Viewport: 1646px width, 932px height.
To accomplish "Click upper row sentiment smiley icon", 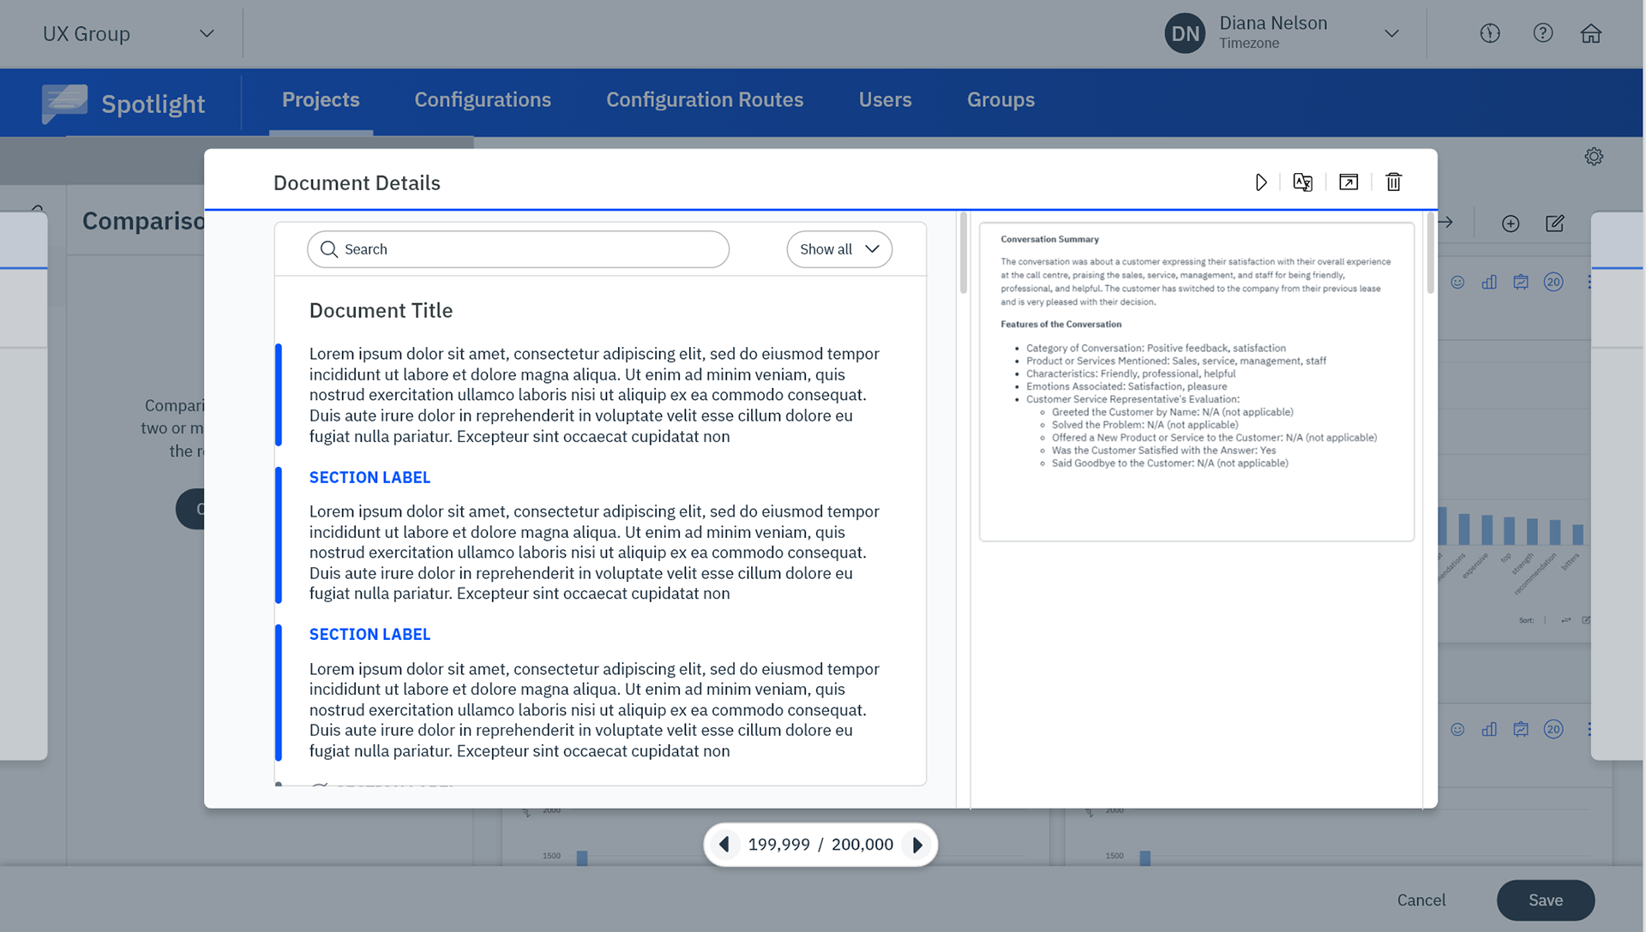I will 1457,283.
